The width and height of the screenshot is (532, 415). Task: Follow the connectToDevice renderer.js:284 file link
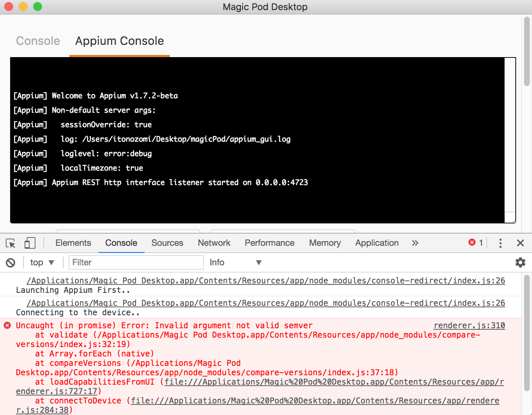[x=315, y=401]
